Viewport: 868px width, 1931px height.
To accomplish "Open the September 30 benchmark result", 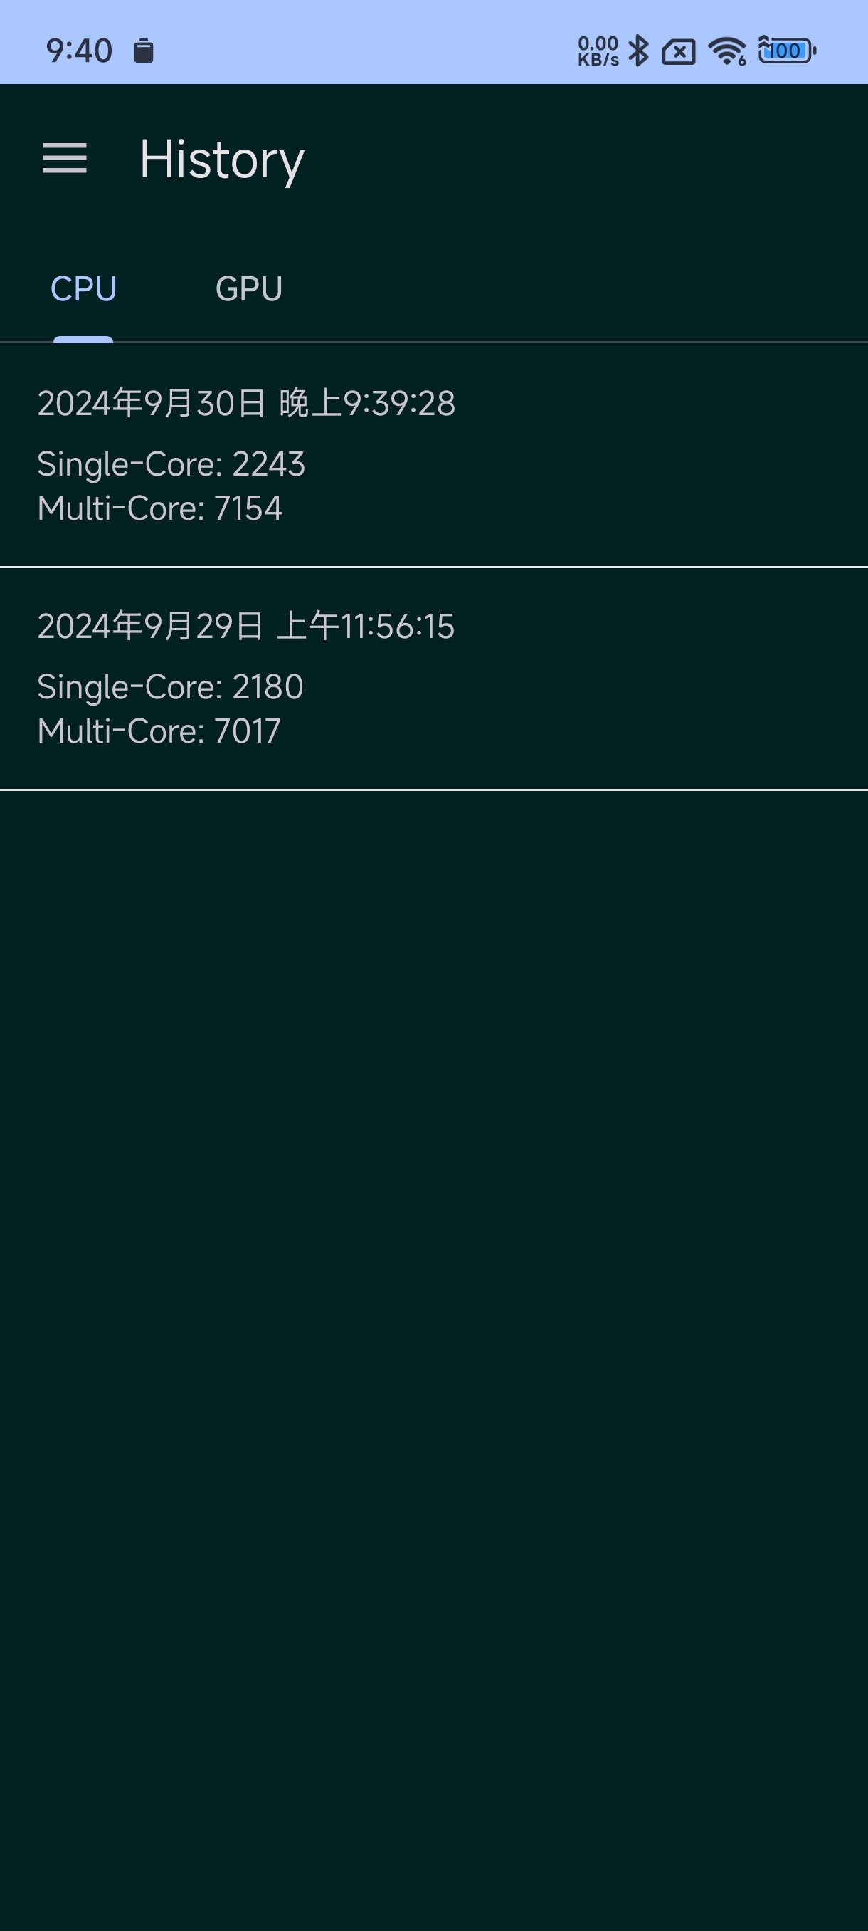I will tap(433, 454).
